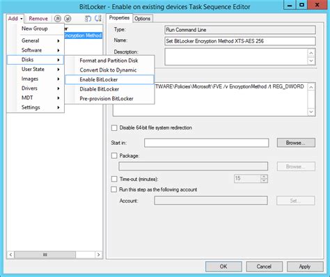The image size is (330, 277).
Task: Click the Remove toolbar button
Action: pos(38,19)
